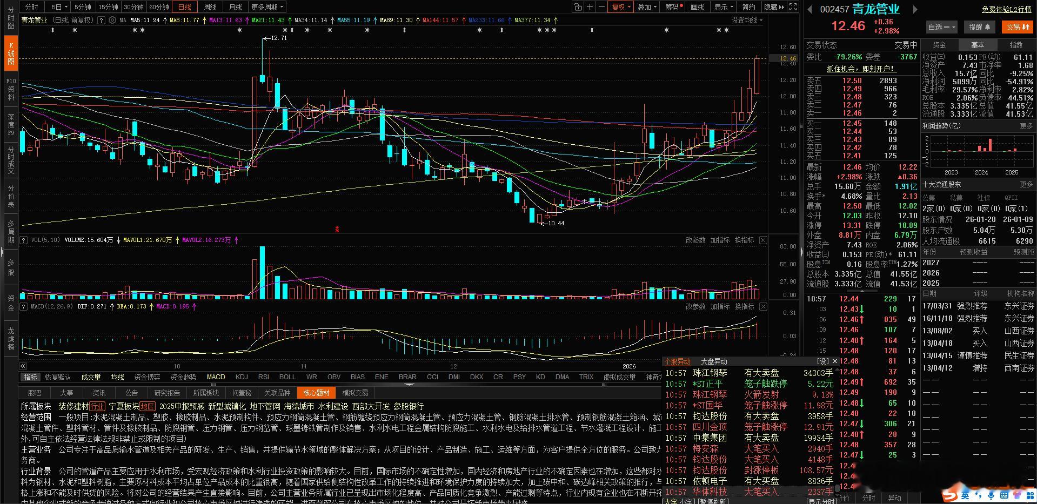Open MACD indicator help question mark
The width and height of the screenshot is (1037, 504).
coord(24,306)
